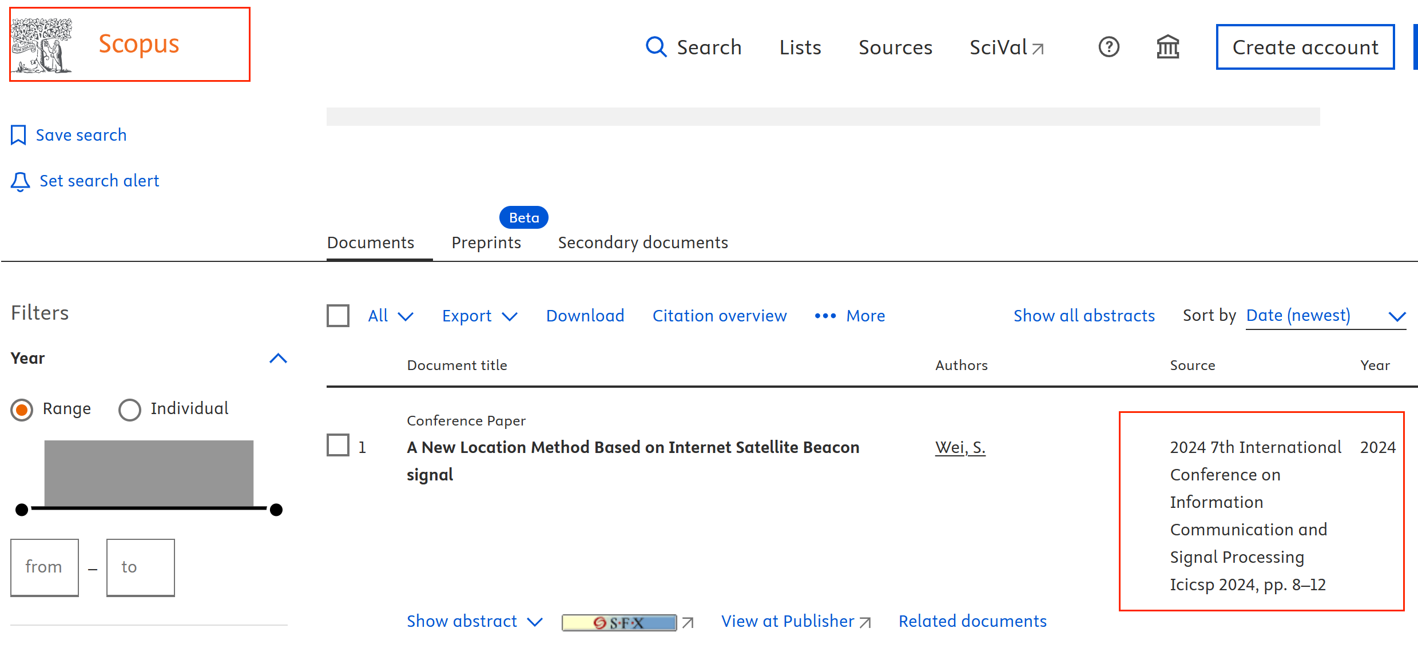Click the Set search alert bell icon
Image resolution: width=1418 pixels, height=648 pixels.
[20, 181]
